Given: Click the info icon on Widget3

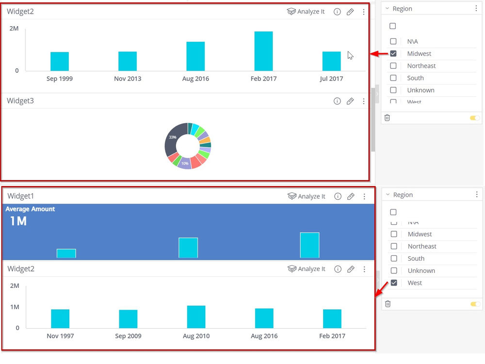Looking at the screenshot, I should (337, 101).
